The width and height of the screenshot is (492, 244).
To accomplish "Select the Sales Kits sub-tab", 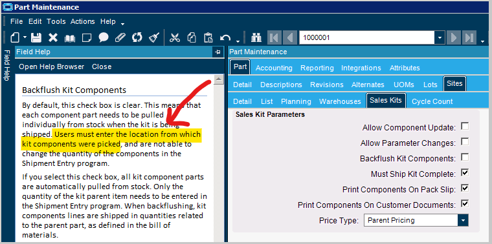I will point(386,100).
